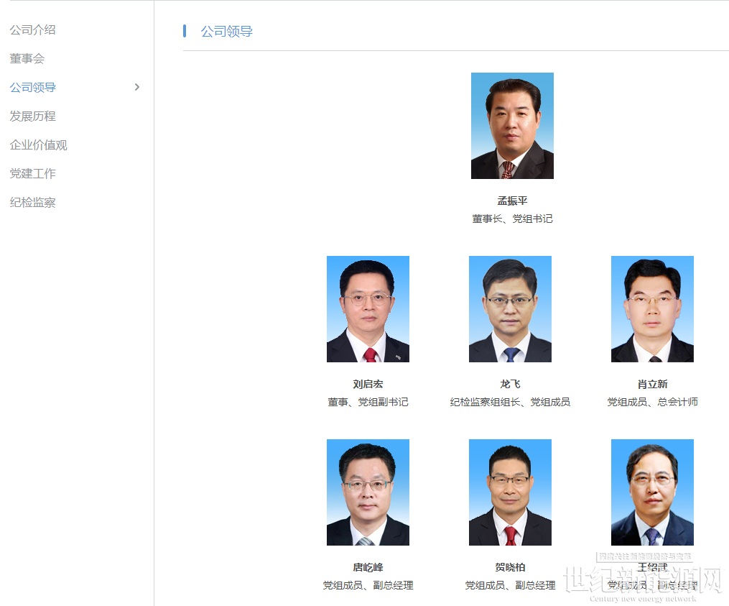
Task: Open the portrait of 龙飞
Action: pos(510,309)
